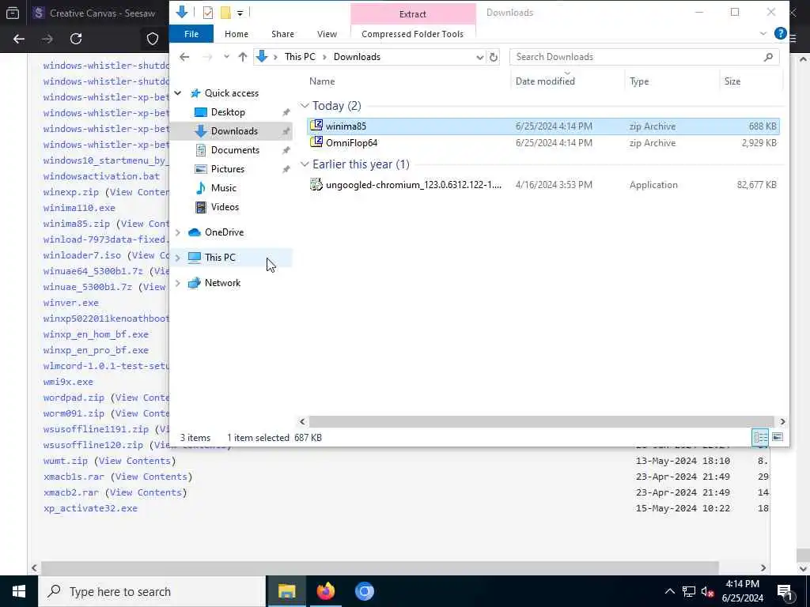Open xp_activate32.exe link in browser
The height and width of the screenshot is (607, 810).
click(x=90, y=508)
